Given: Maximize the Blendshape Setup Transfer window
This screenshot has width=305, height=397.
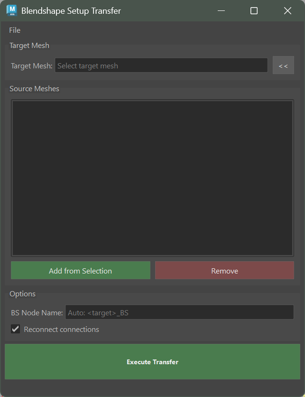Looking at the screenshot, I should 254,10.
